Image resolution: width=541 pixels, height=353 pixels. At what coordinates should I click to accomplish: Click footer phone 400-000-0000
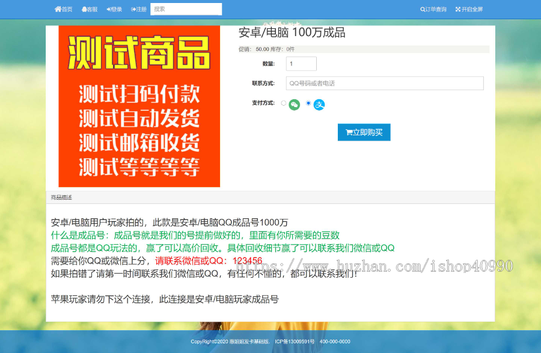tap(335, 342)
